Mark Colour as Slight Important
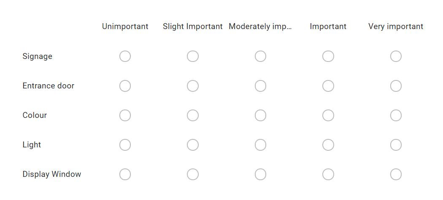 pyautogui.click(x=193, y=115)
